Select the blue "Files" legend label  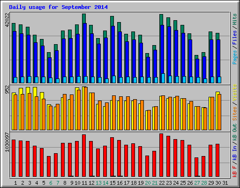(235, 38)
